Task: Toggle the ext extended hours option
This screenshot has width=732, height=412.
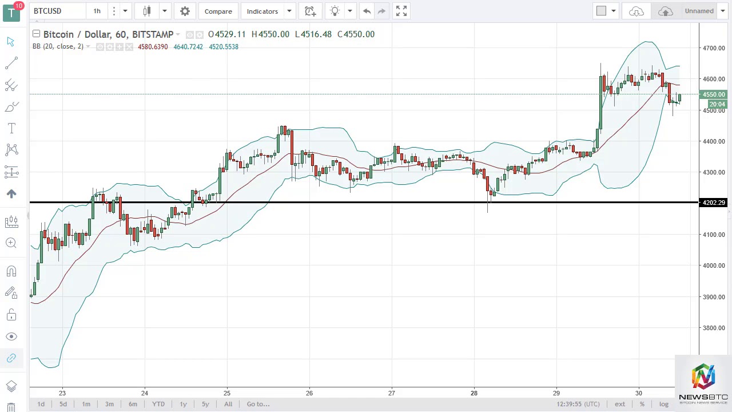Action: (620, 404)
